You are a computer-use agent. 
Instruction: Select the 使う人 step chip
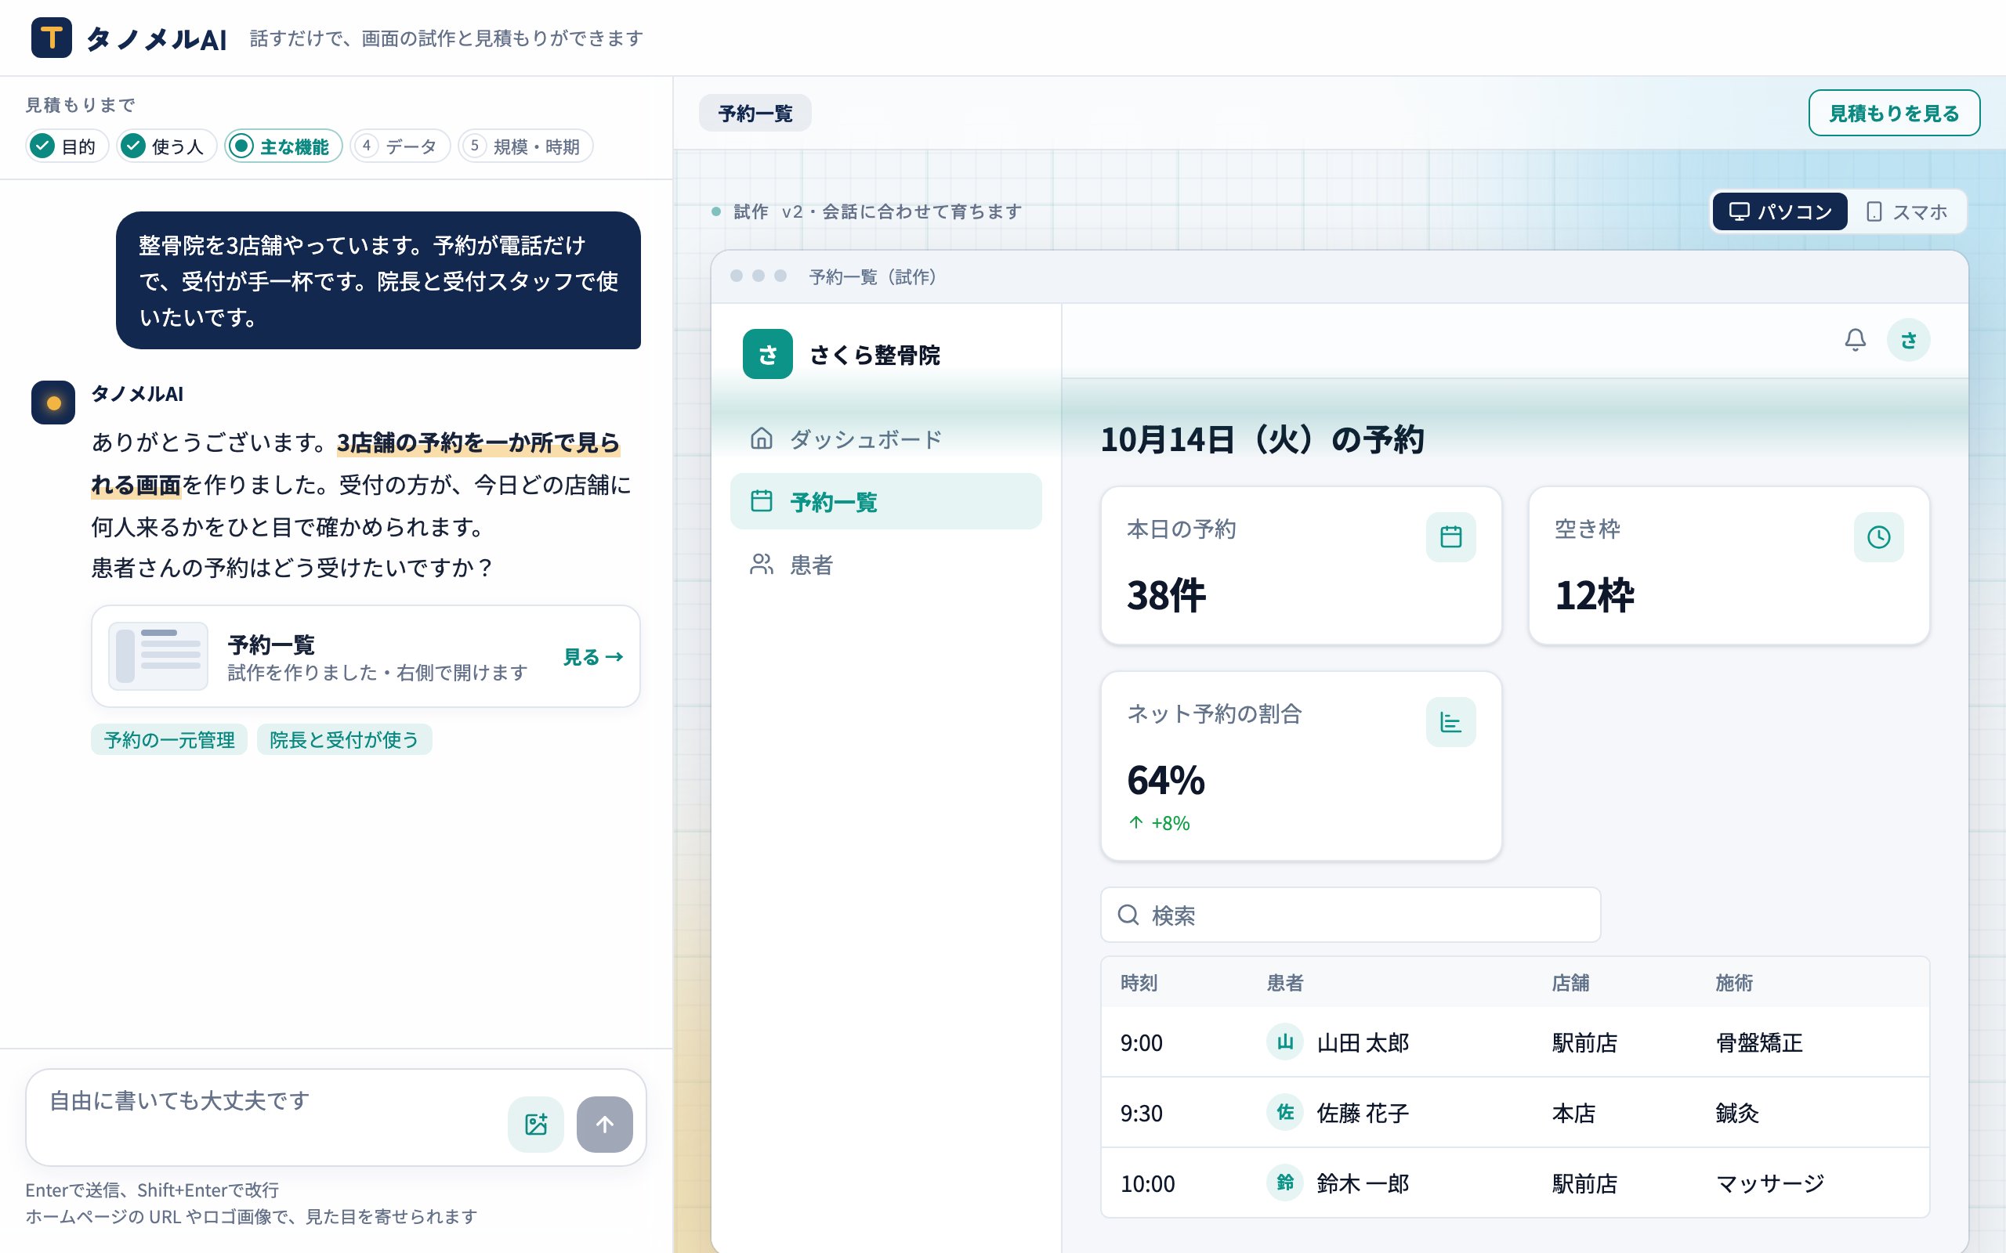coord(166,146)
